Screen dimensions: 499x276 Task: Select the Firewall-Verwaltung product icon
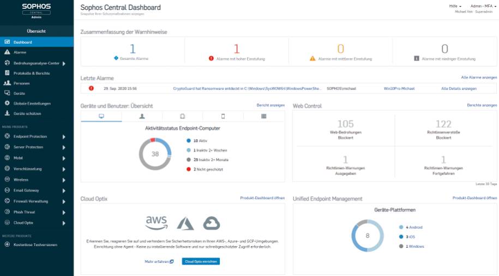[x=7, y=201]
